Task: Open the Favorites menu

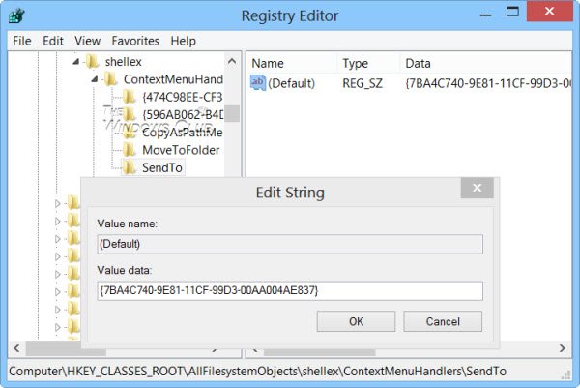Action: 135,41
